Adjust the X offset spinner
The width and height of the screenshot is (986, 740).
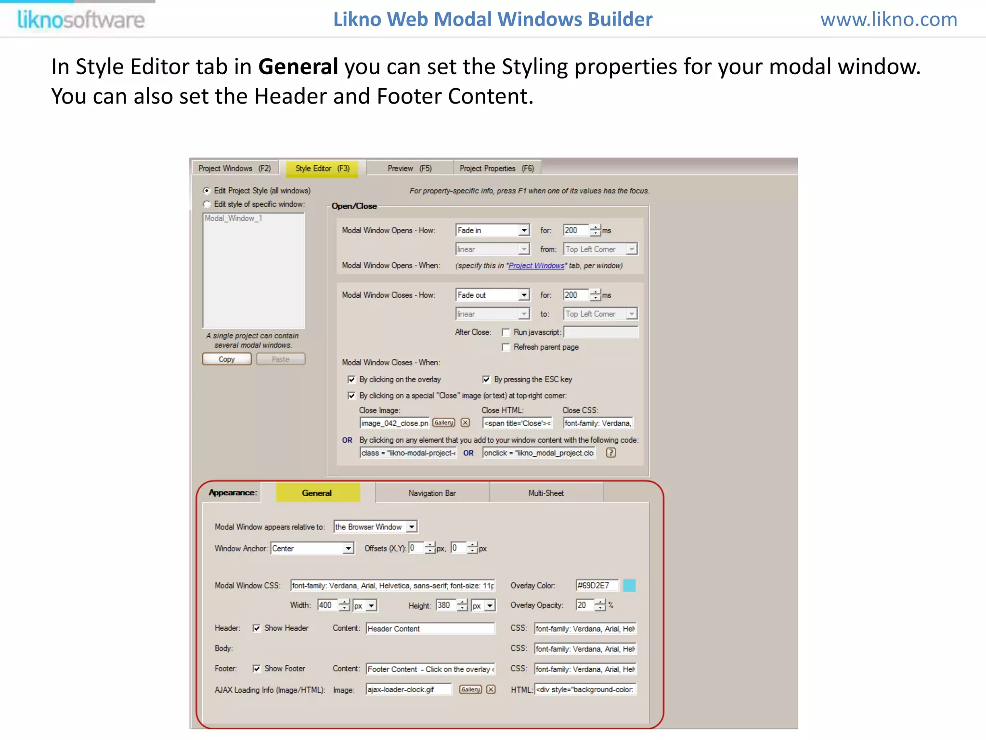pos(430,548)
